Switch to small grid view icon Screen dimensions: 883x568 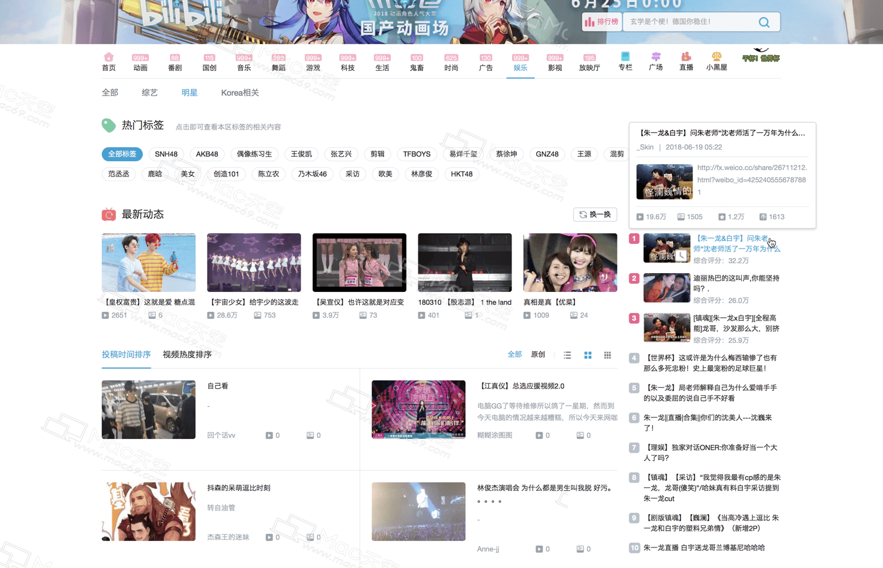(608, 355)
